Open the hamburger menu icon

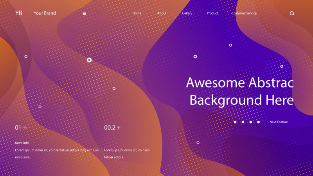[x=85, y=13]
